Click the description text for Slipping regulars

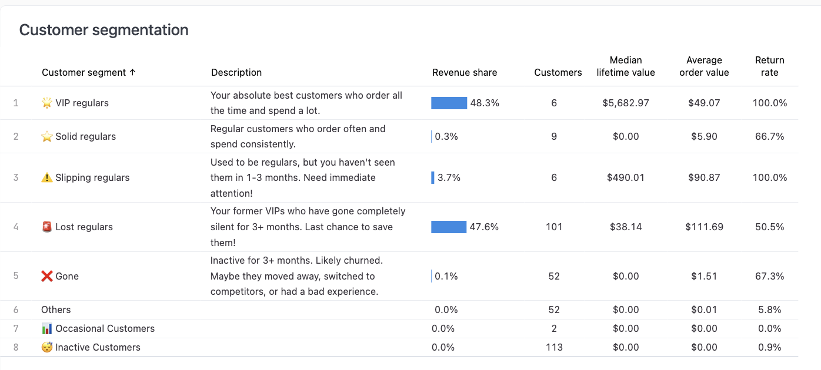306,177
